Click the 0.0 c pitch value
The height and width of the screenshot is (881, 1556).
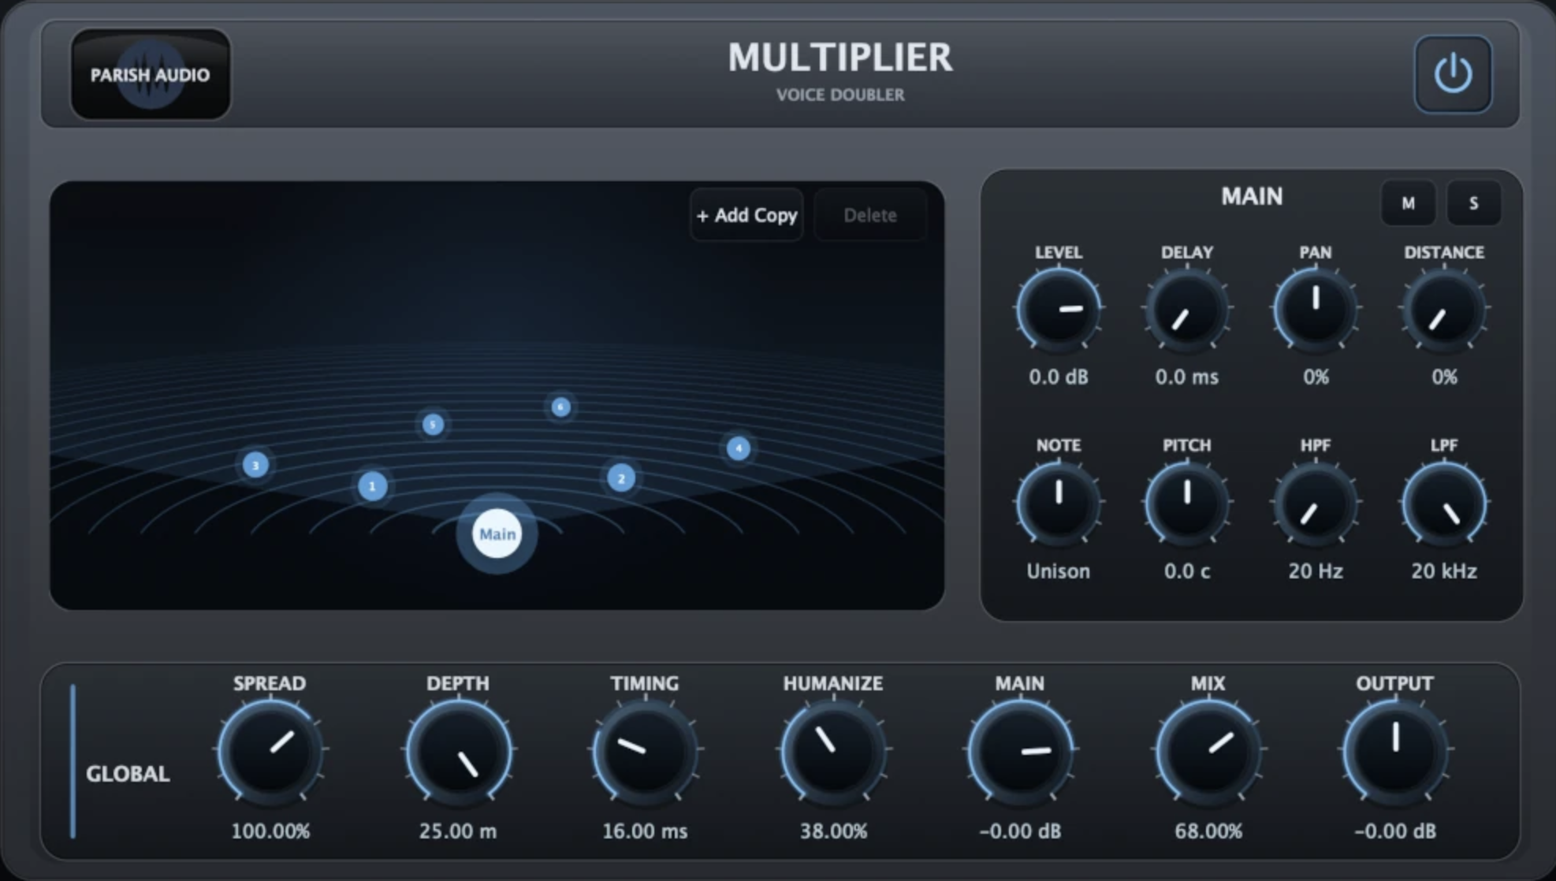[x=1187, y=571]
